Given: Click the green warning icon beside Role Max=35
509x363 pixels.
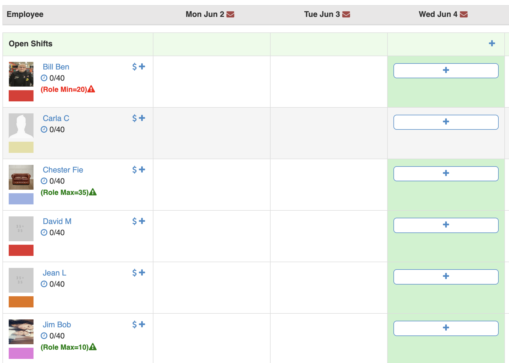Looking at the screenshot, I should (x=93, y=192).
